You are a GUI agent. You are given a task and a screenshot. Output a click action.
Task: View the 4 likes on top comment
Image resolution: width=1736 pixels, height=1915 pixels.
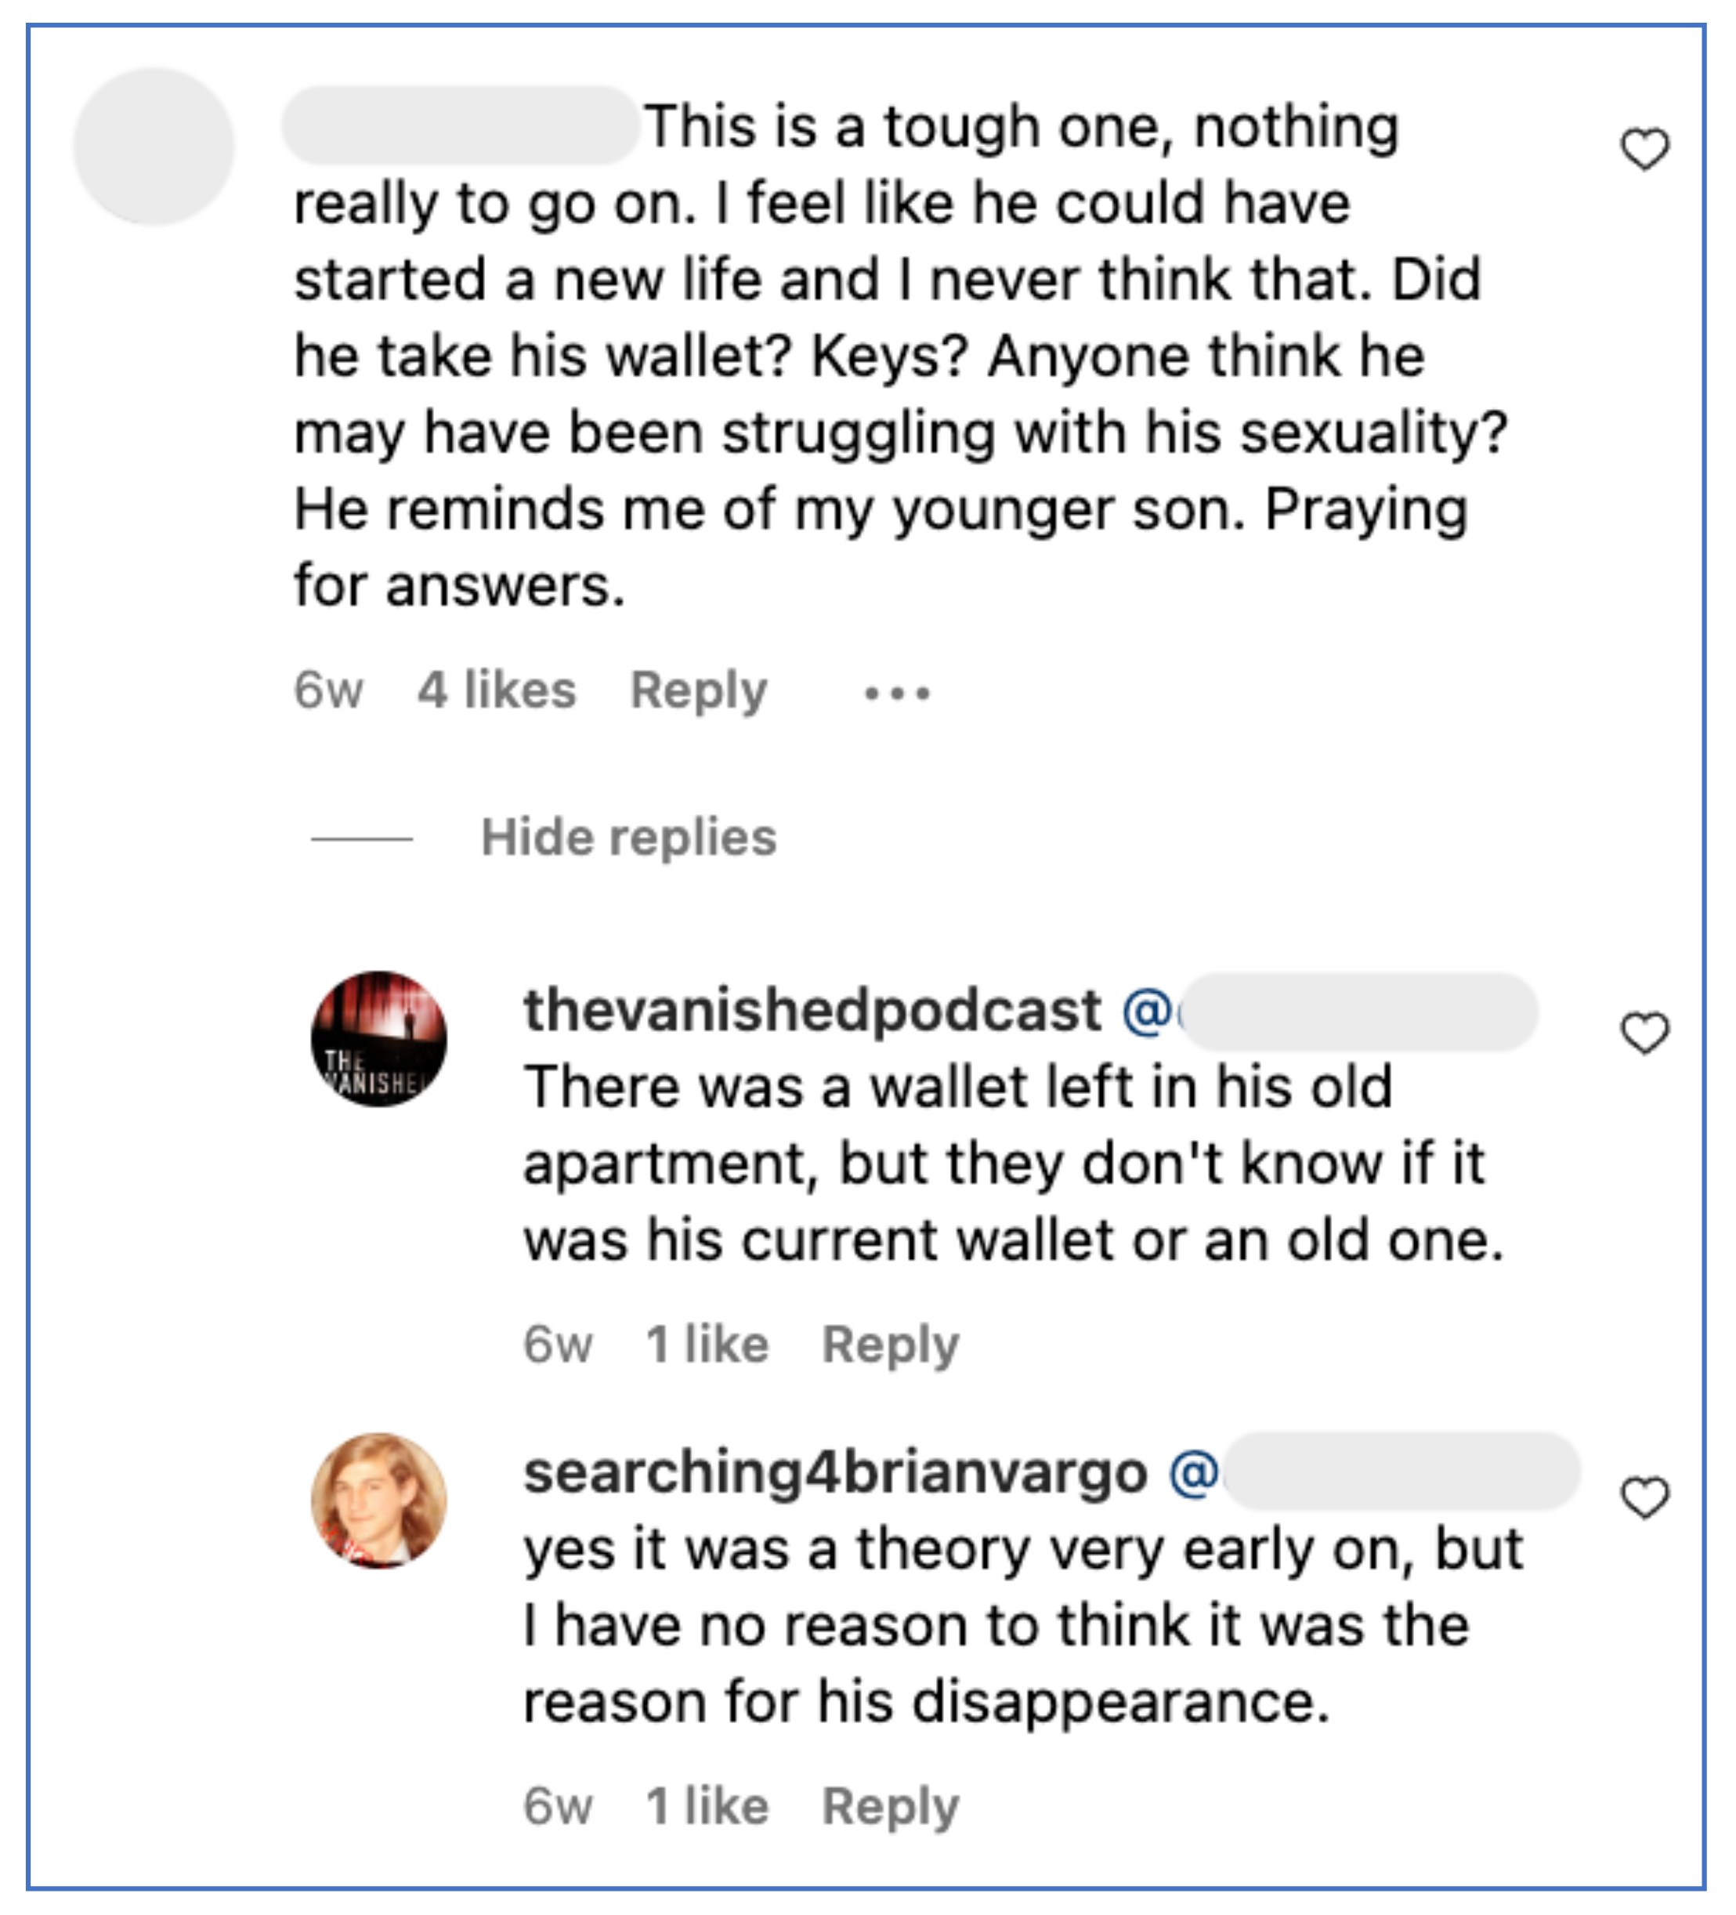point(497,690)
